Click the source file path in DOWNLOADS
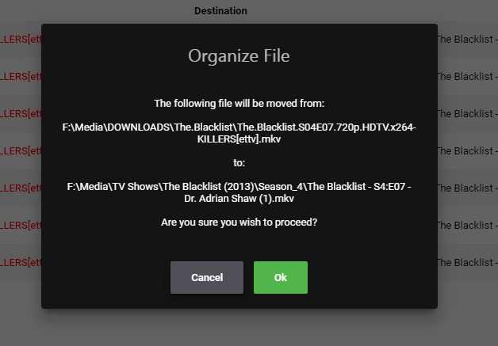498x346 pixels. [x=239, y=133]
